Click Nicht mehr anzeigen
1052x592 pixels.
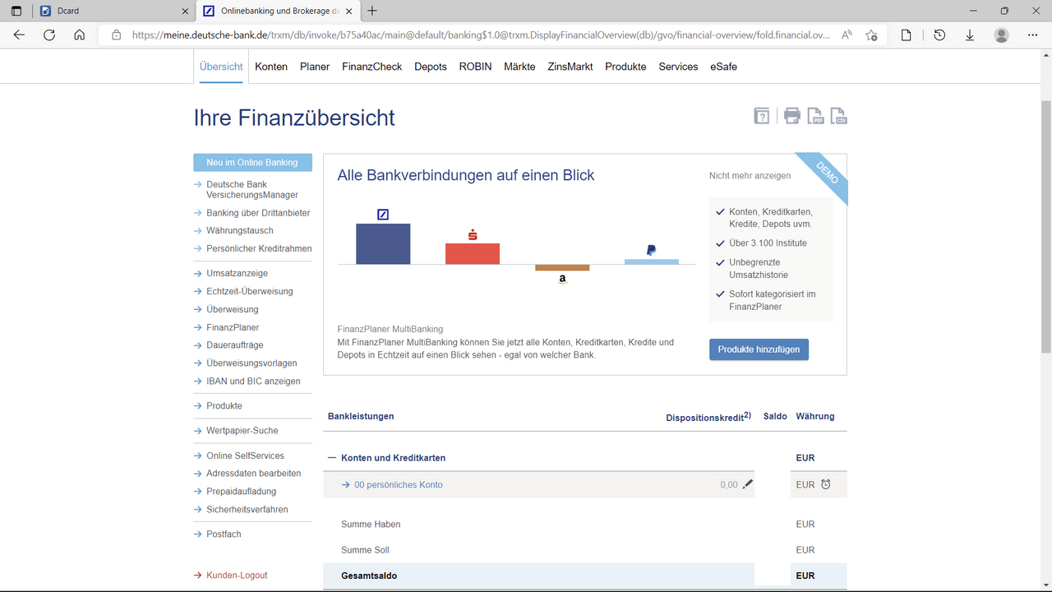750,175
